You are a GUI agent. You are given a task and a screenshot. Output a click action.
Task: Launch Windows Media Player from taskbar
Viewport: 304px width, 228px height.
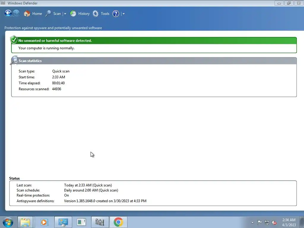pyautogui.click(x=44, y=222)
